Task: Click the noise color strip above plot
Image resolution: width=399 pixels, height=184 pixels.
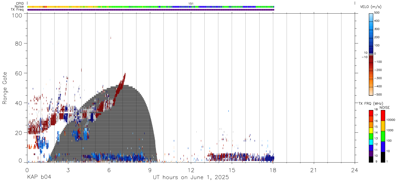Action: (151, 6)
